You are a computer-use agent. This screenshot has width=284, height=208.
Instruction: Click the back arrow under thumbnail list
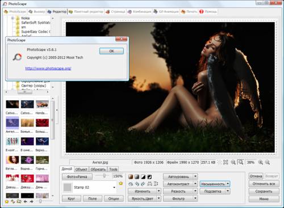(x=25, y=202)
